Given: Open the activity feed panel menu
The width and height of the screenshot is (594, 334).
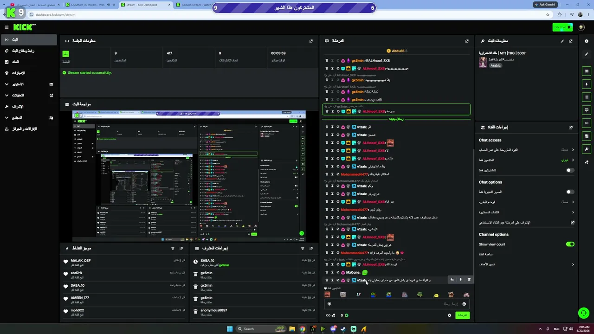Looking at the screenshot, I should (181, 248).
